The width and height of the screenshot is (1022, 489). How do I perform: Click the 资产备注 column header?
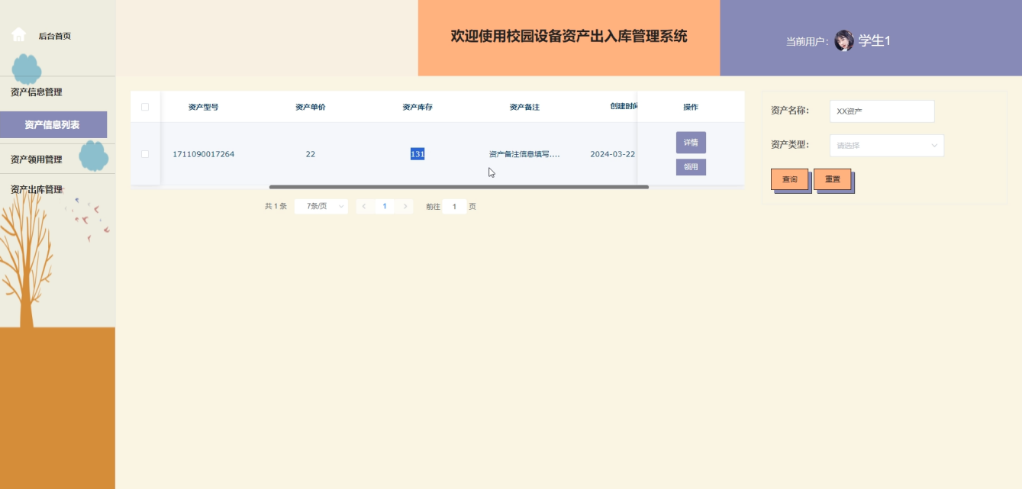pyautogui.click(x=524, y=107)
